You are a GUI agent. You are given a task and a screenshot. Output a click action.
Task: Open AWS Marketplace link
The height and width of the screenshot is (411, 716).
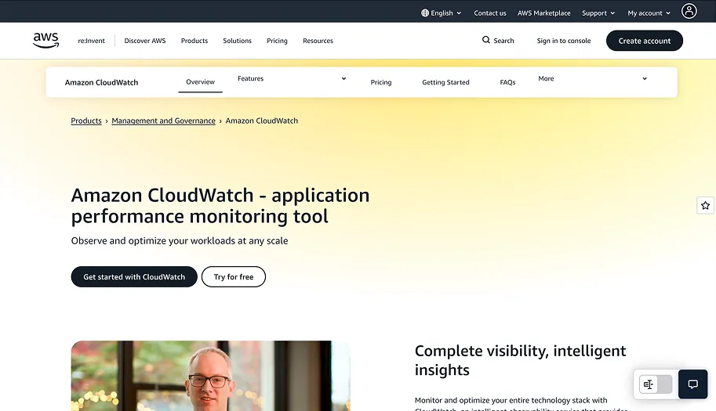[x=543, y=13]
